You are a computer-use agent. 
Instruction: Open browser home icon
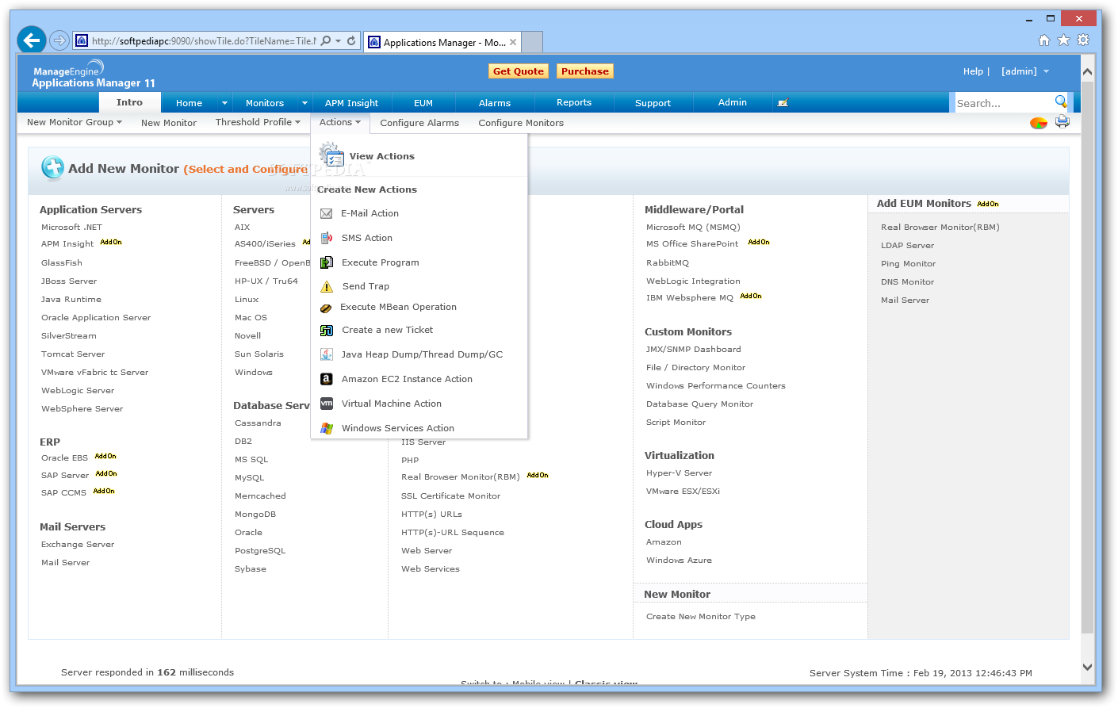[1043, 40]
